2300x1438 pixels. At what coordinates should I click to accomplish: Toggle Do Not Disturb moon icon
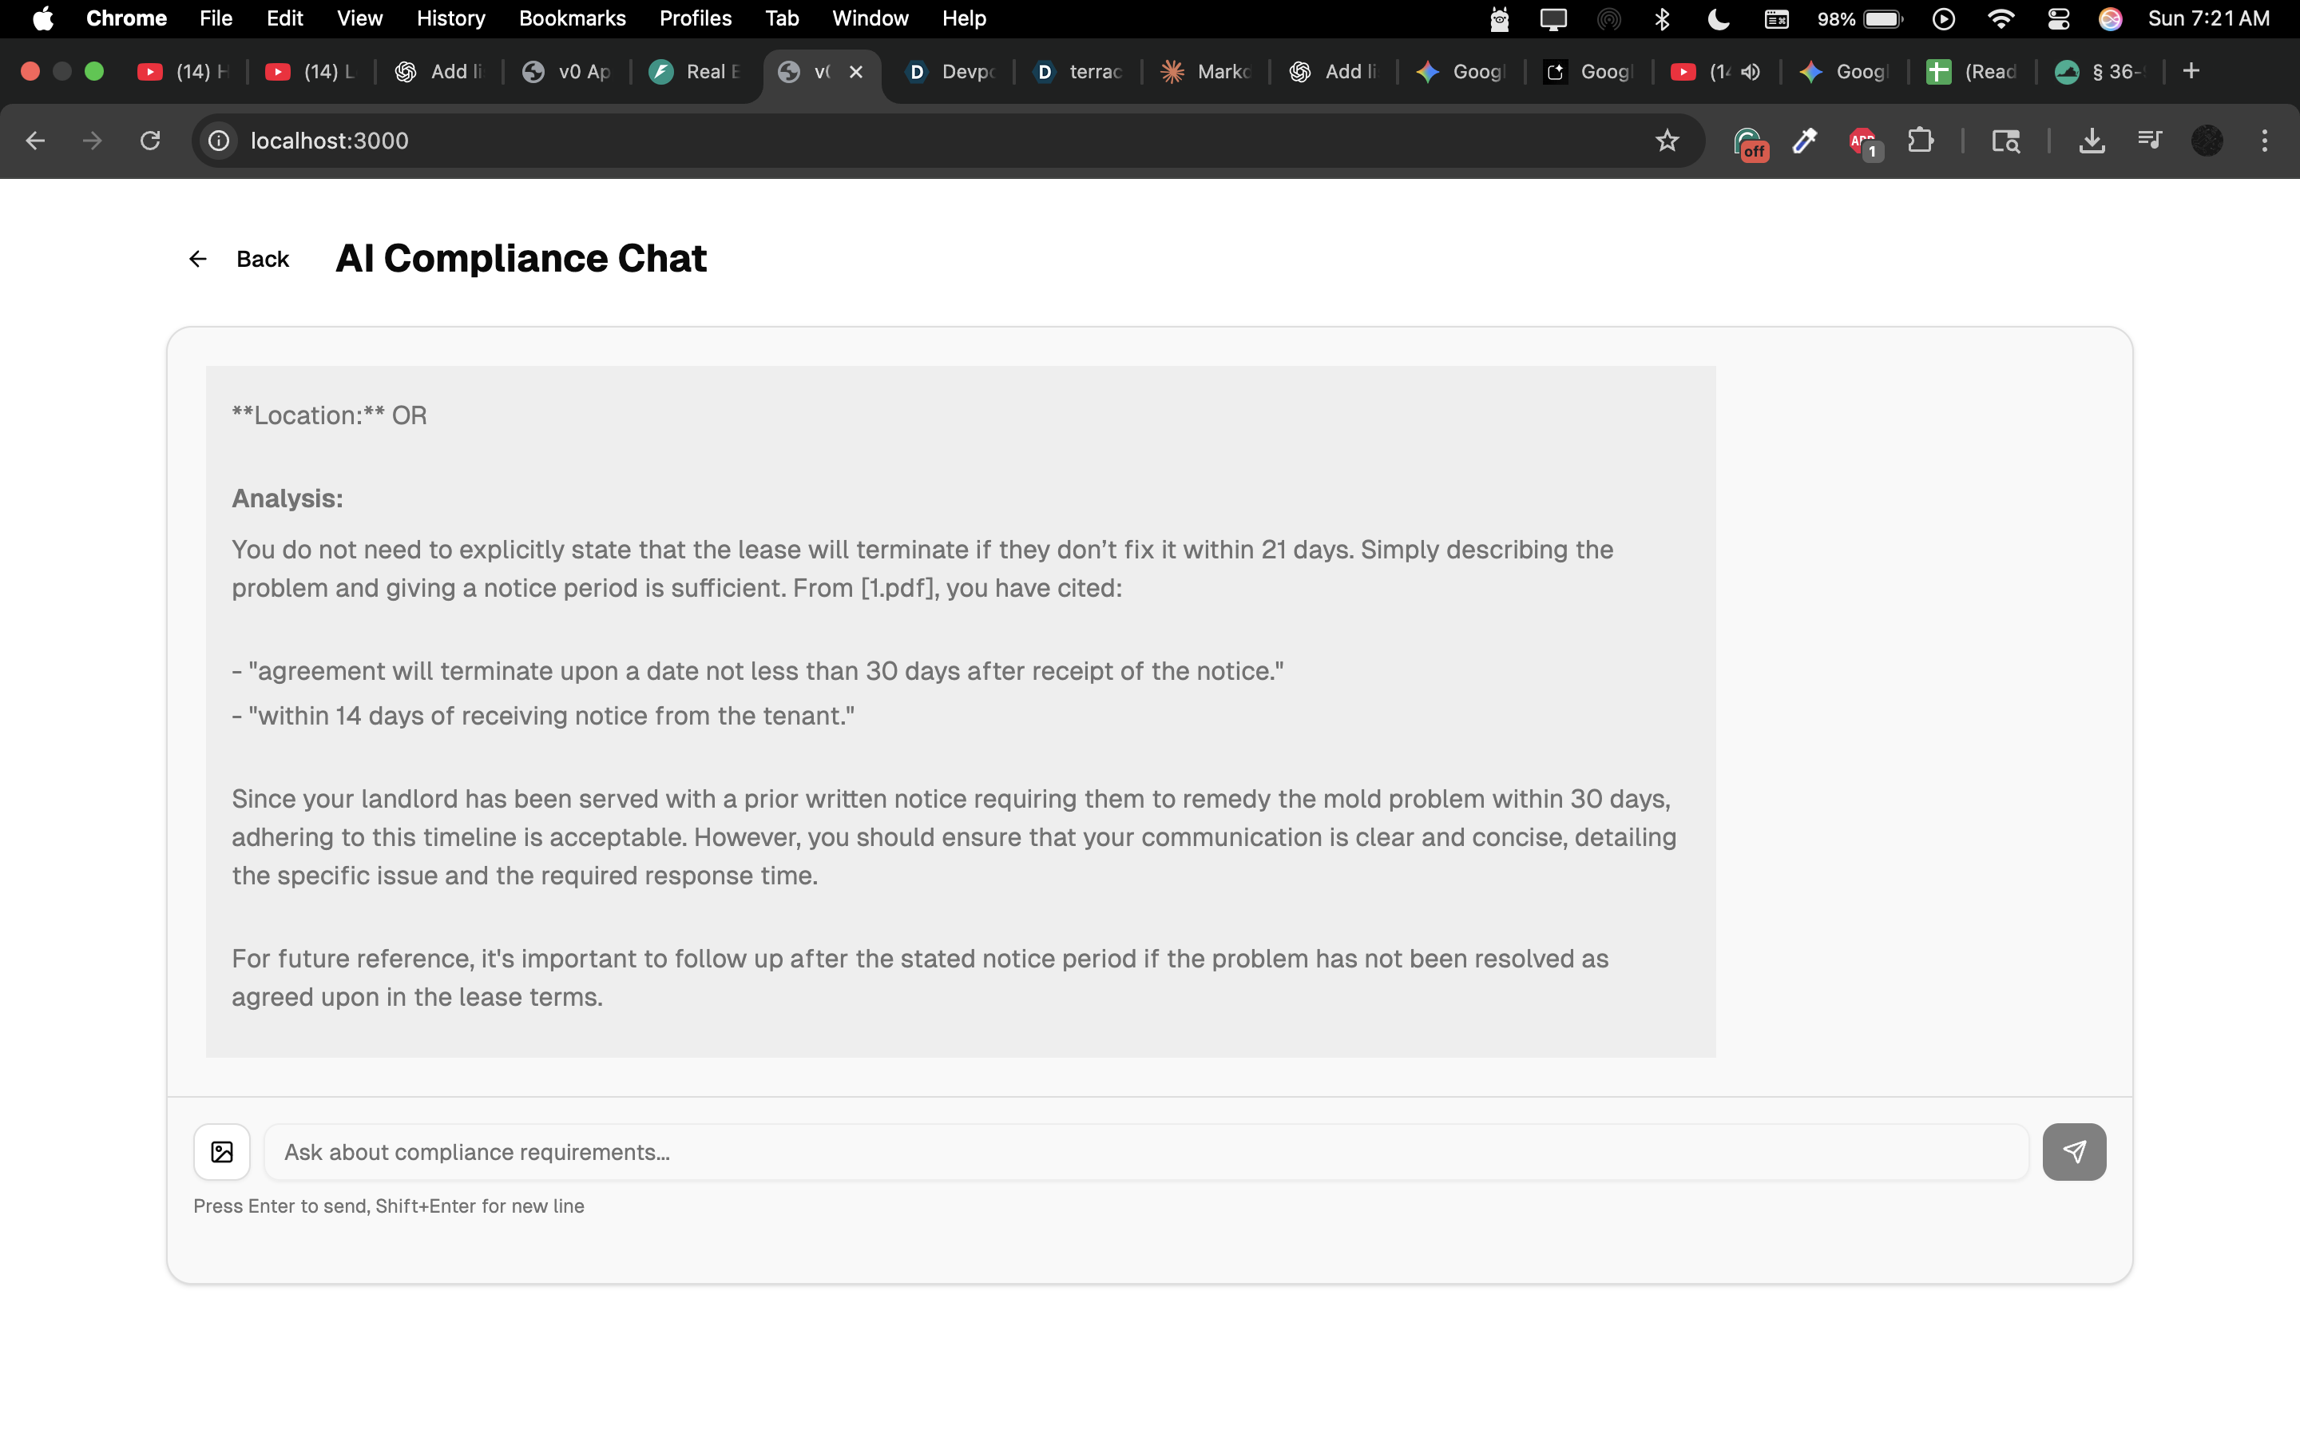[1719, 18]
